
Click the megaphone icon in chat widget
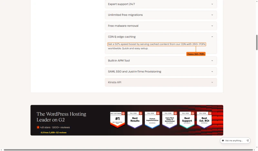(247, 140)
